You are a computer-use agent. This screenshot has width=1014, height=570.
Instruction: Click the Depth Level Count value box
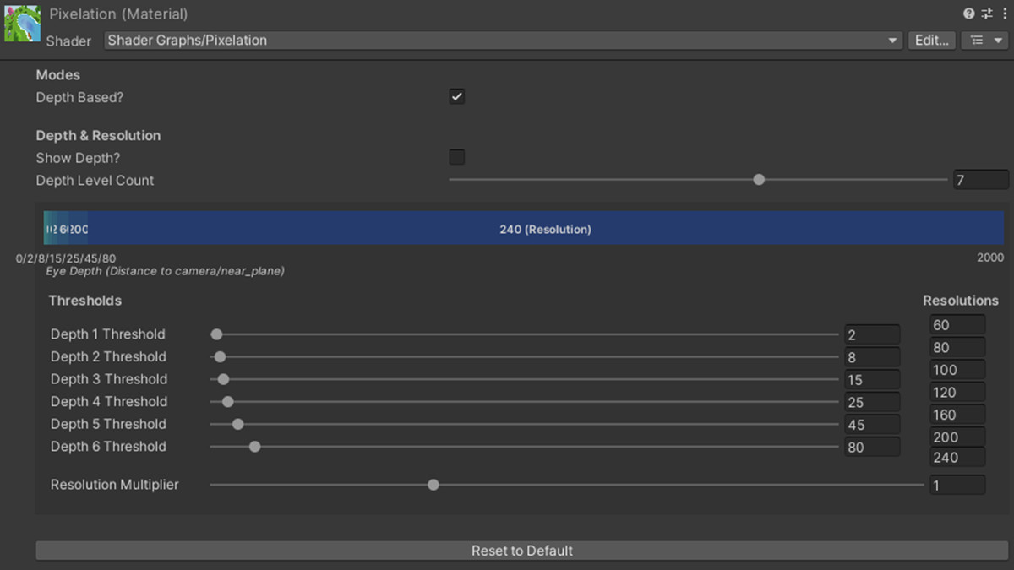980,179
